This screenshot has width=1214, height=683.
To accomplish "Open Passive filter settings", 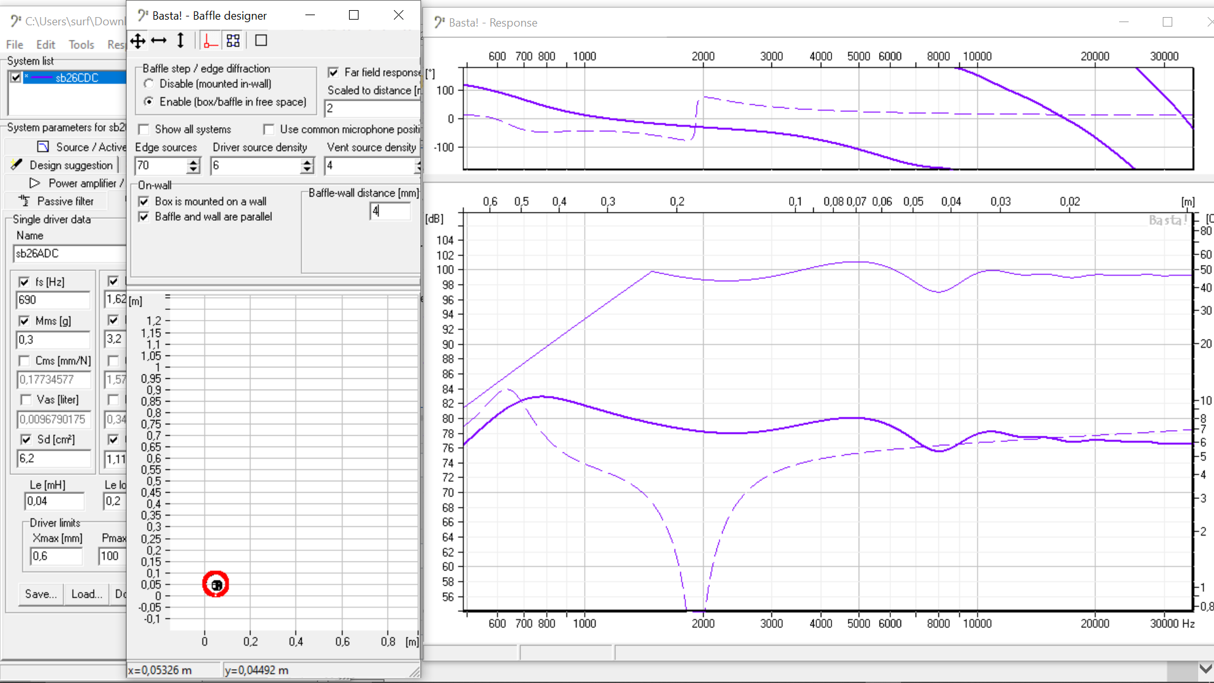I will 65,201.
